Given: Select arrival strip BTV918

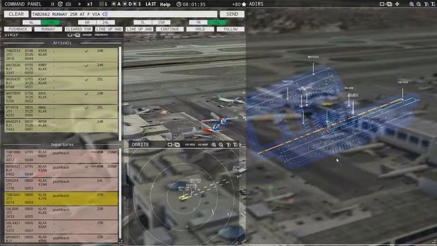Looking at the screenshot, I should click(x=61, y=111).
